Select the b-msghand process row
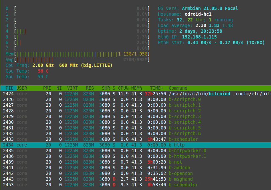This screenshot has width=271, height=190. coord(136,179)
